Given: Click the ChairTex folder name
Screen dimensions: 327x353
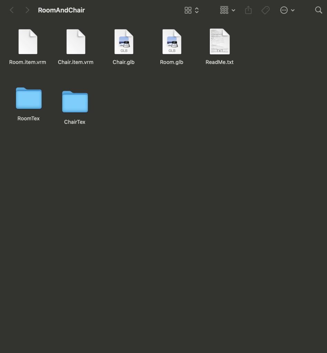Looking at the screenshot, I should [75, 122].
